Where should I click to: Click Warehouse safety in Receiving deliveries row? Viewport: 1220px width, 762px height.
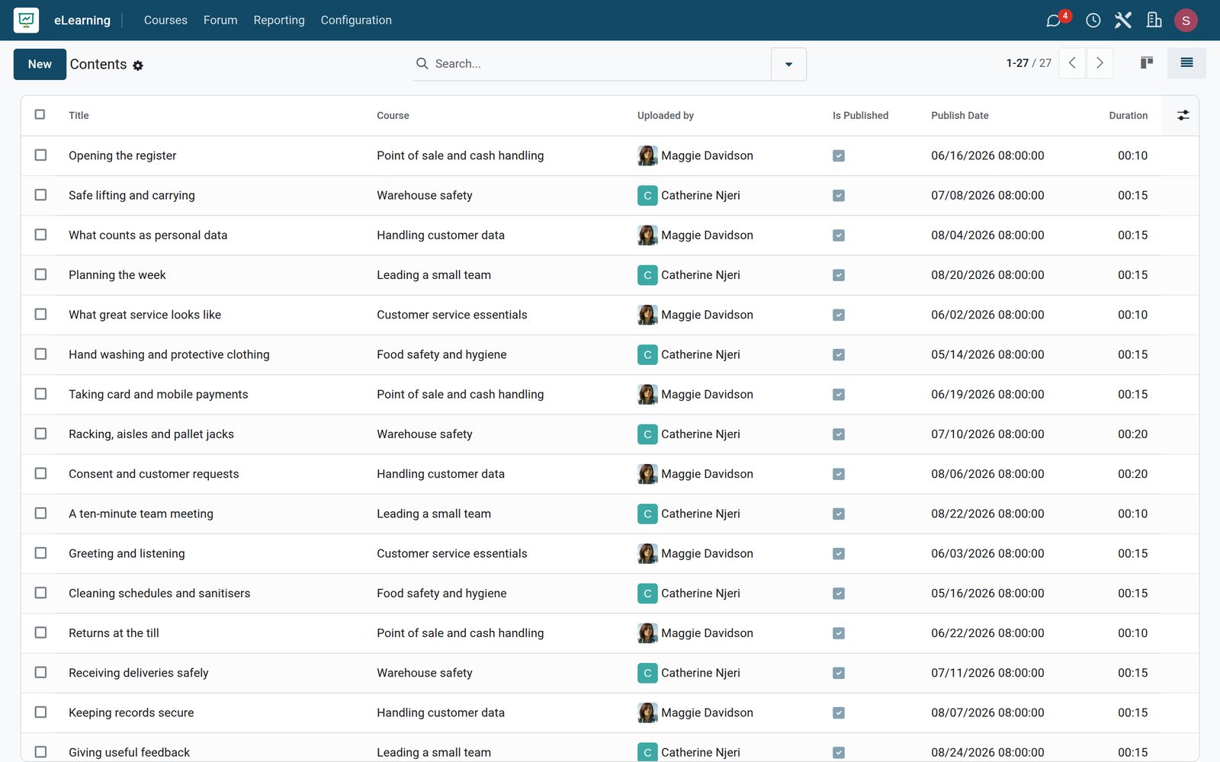[x=425, y=673]
